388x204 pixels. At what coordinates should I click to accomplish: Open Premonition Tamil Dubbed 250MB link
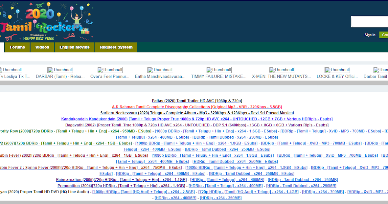[x=301, y=186]
